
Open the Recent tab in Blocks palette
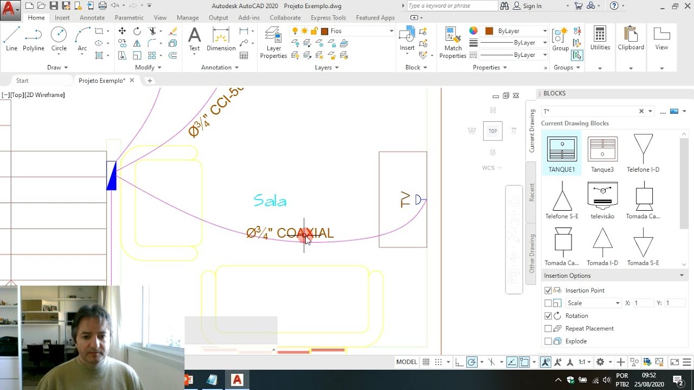coord(531,193)
